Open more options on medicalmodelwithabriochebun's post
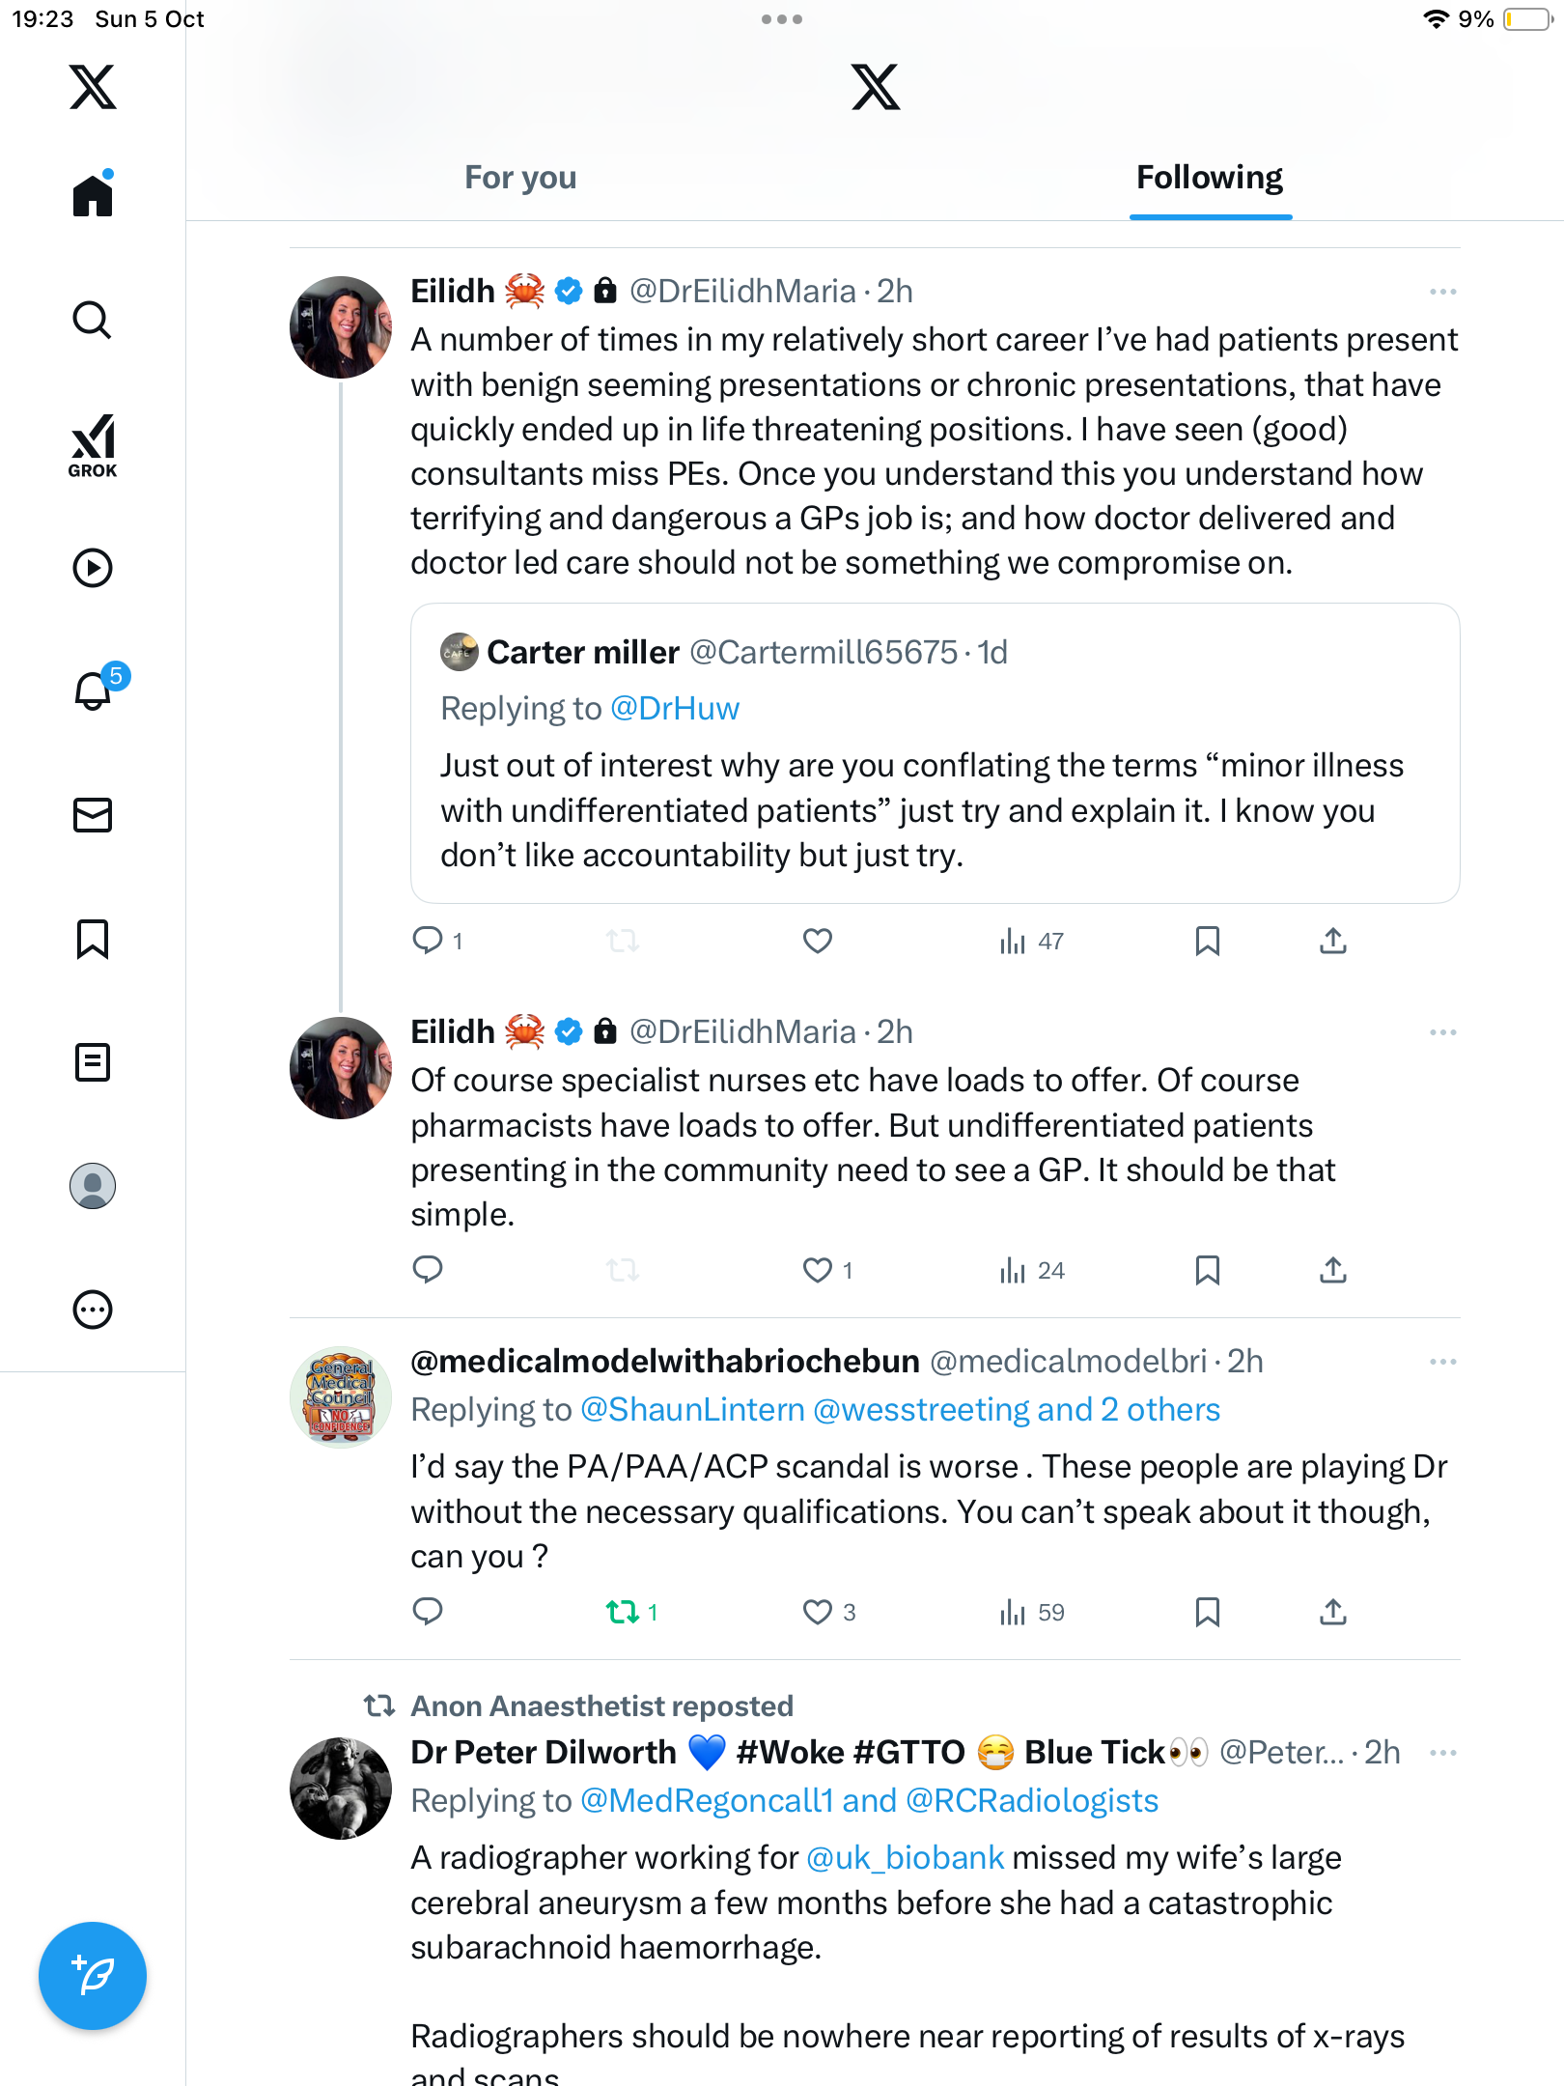Viewport: 1564px width, 2086px height. click(1442, 1362)
